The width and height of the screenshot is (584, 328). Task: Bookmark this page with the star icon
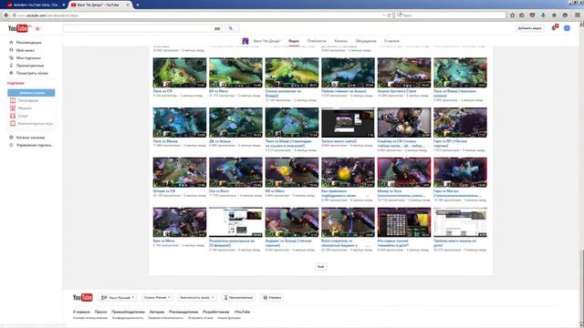point(513,15)
